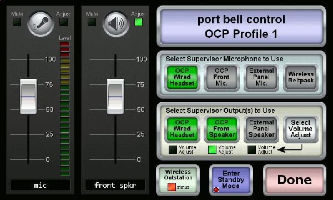This screenshot has height=200, width=333.
Task: Toggle OCP Wired Headset as a supervisor output
Action: tap(182, 129)
